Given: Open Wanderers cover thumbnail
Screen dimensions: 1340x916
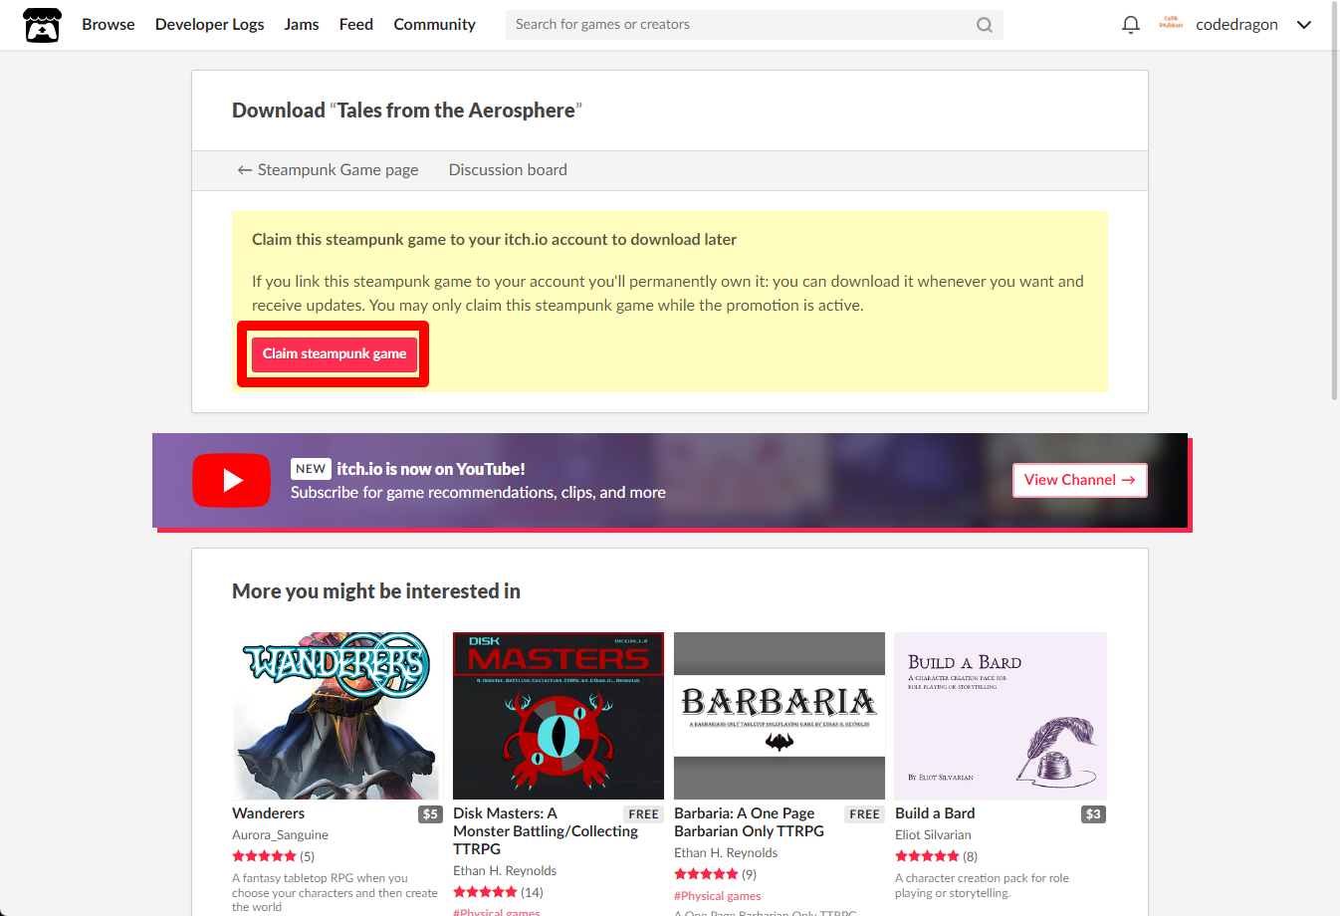Looking at the screenshot, I should (x=337, y=716).
